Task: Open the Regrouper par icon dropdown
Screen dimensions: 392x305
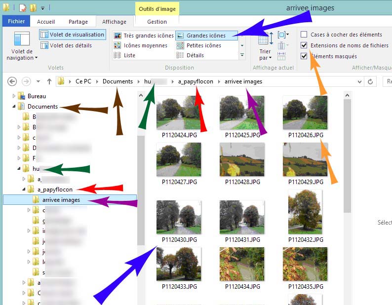Action: [283, 35]
